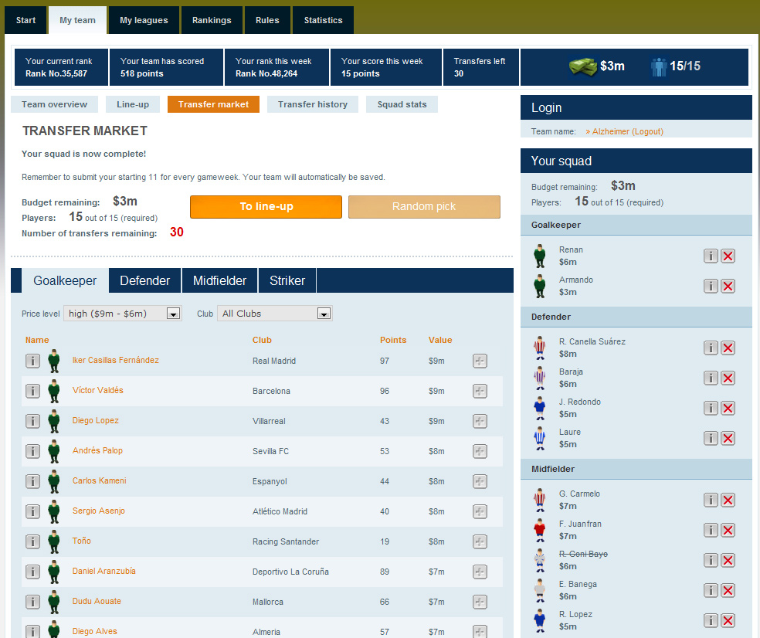Open Dudu Aouate player link
Image resolution: width=760 pixels, height=638 pixels.
(97, 601)
